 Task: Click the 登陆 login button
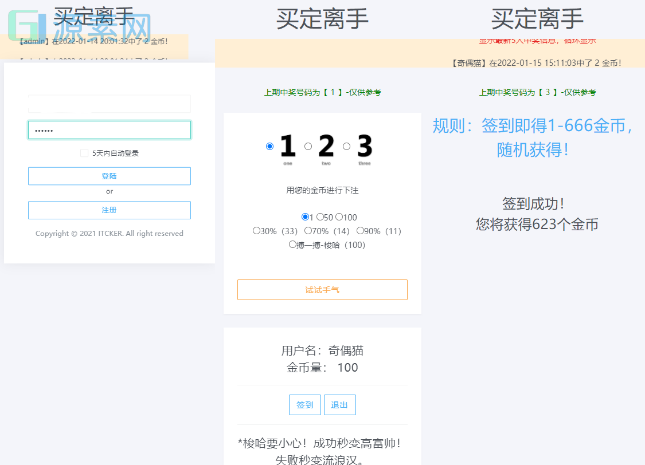click(109, 176)
